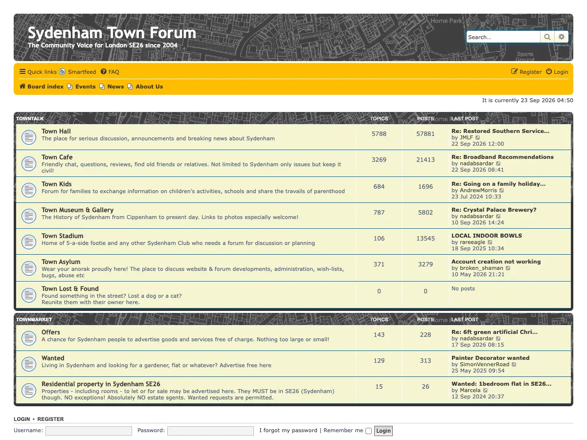Open the Town Cafe forum
This screenshot has height=440, width=587.
[x=57, y=157]
